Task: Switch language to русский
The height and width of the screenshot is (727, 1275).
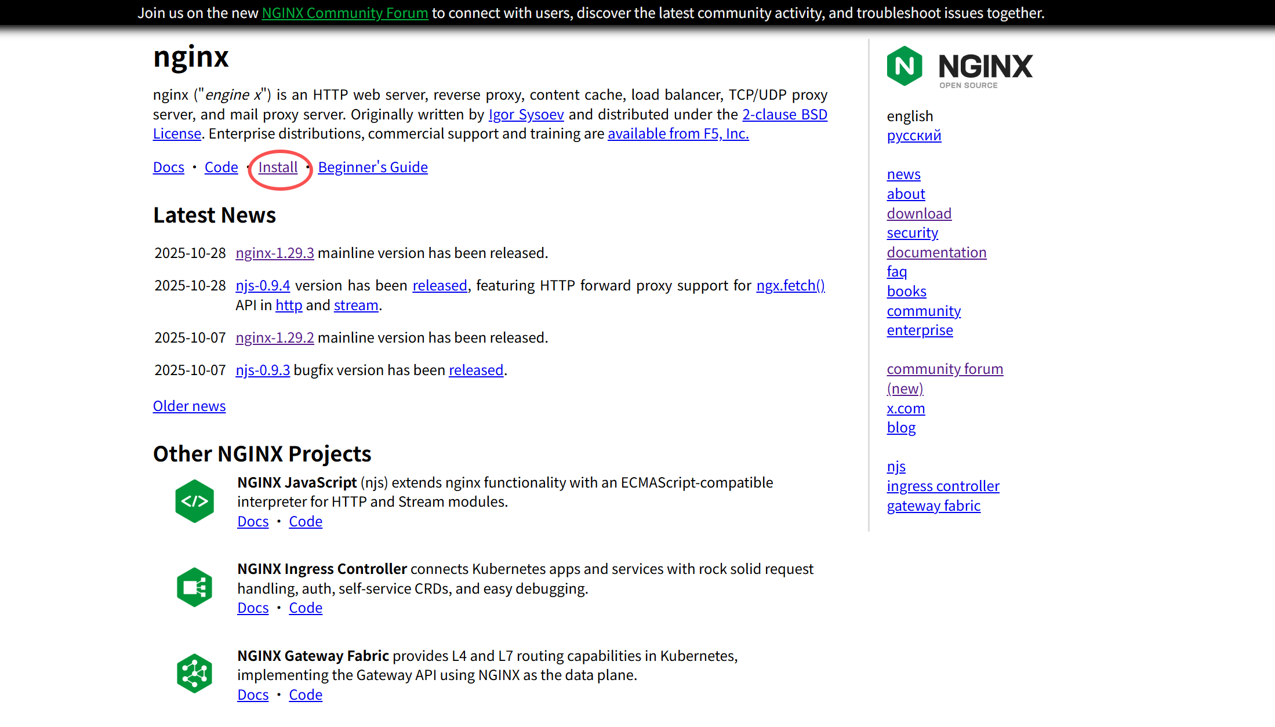Action: tap(914, 136)
